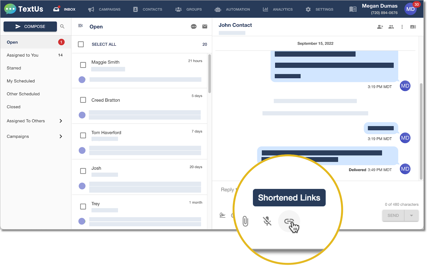Expand the Assigned To Others section
This screenshot has height=266, width=427.
pos(61,121)
